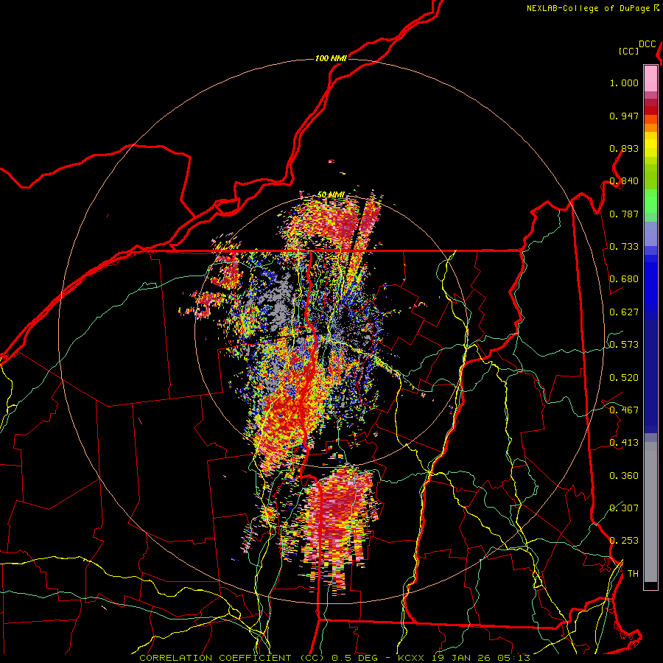Select the 0.573 color scale value
The image size is (663, 663).
click(x=624, y=345)
